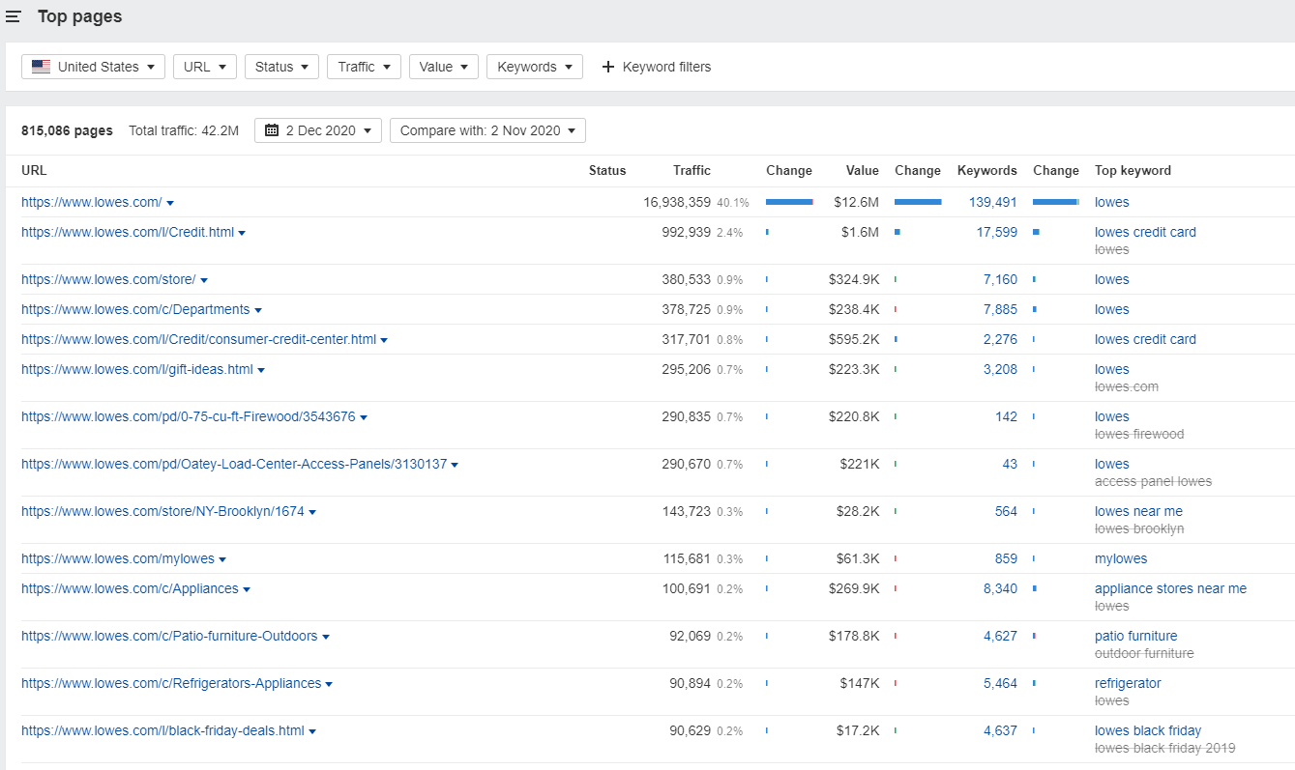
Task: Open the 7,885 keywords count link
Action: click(1000, 309)
